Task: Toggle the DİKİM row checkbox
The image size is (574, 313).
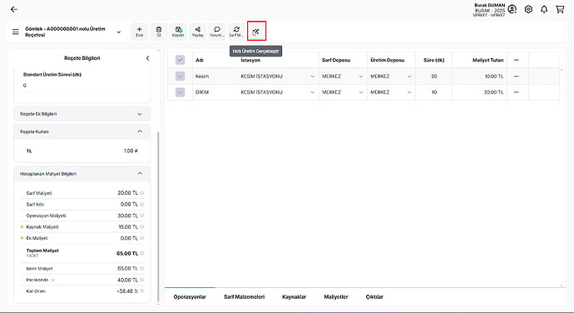Action: (180, 92)
